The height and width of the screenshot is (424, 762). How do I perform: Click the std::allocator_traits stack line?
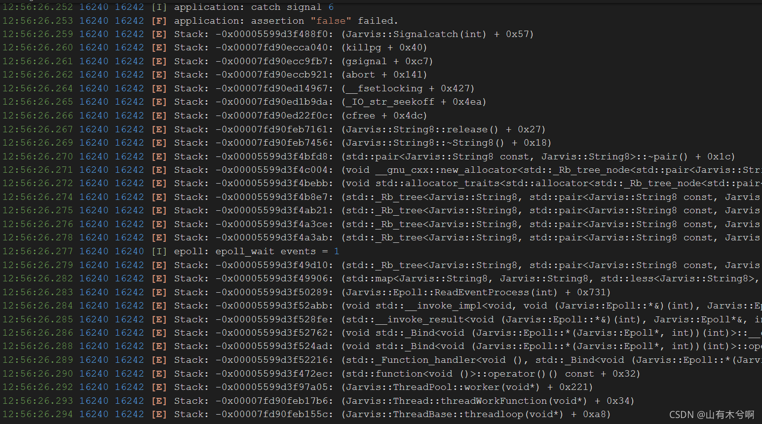[381, 183]
